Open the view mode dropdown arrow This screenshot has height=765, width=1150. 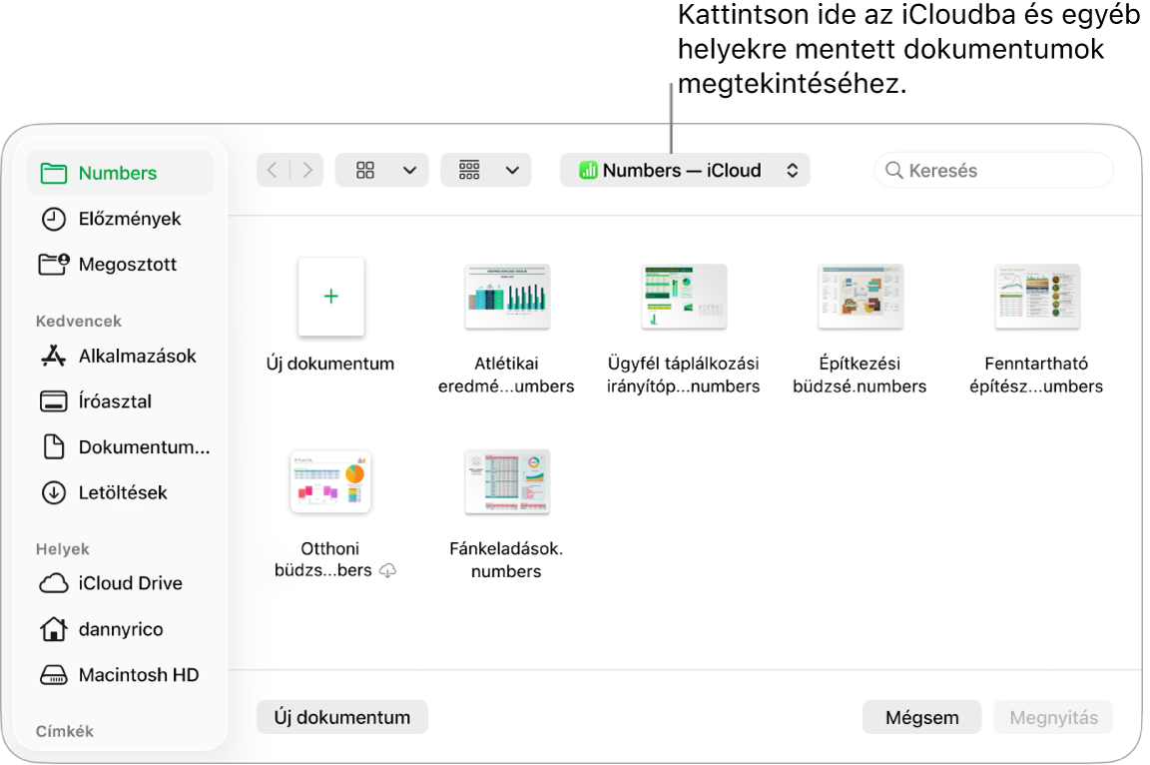[409, 170]
